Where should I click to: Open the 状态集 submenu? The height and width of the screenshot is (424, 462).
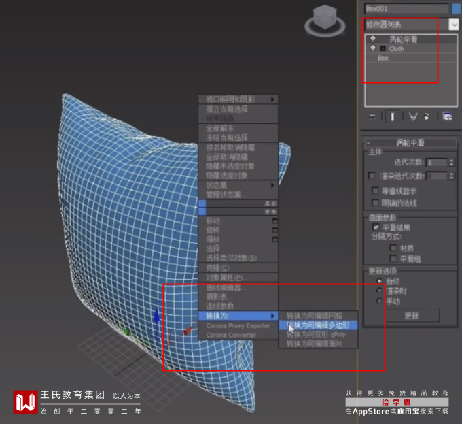coord(238,185)
